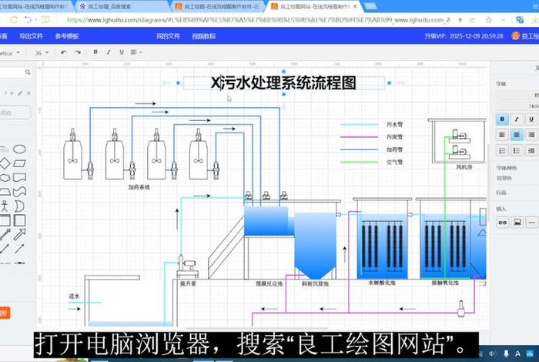Select the ellipse shape in shape panel
The image size is (539, 362).
click(19, 149)
